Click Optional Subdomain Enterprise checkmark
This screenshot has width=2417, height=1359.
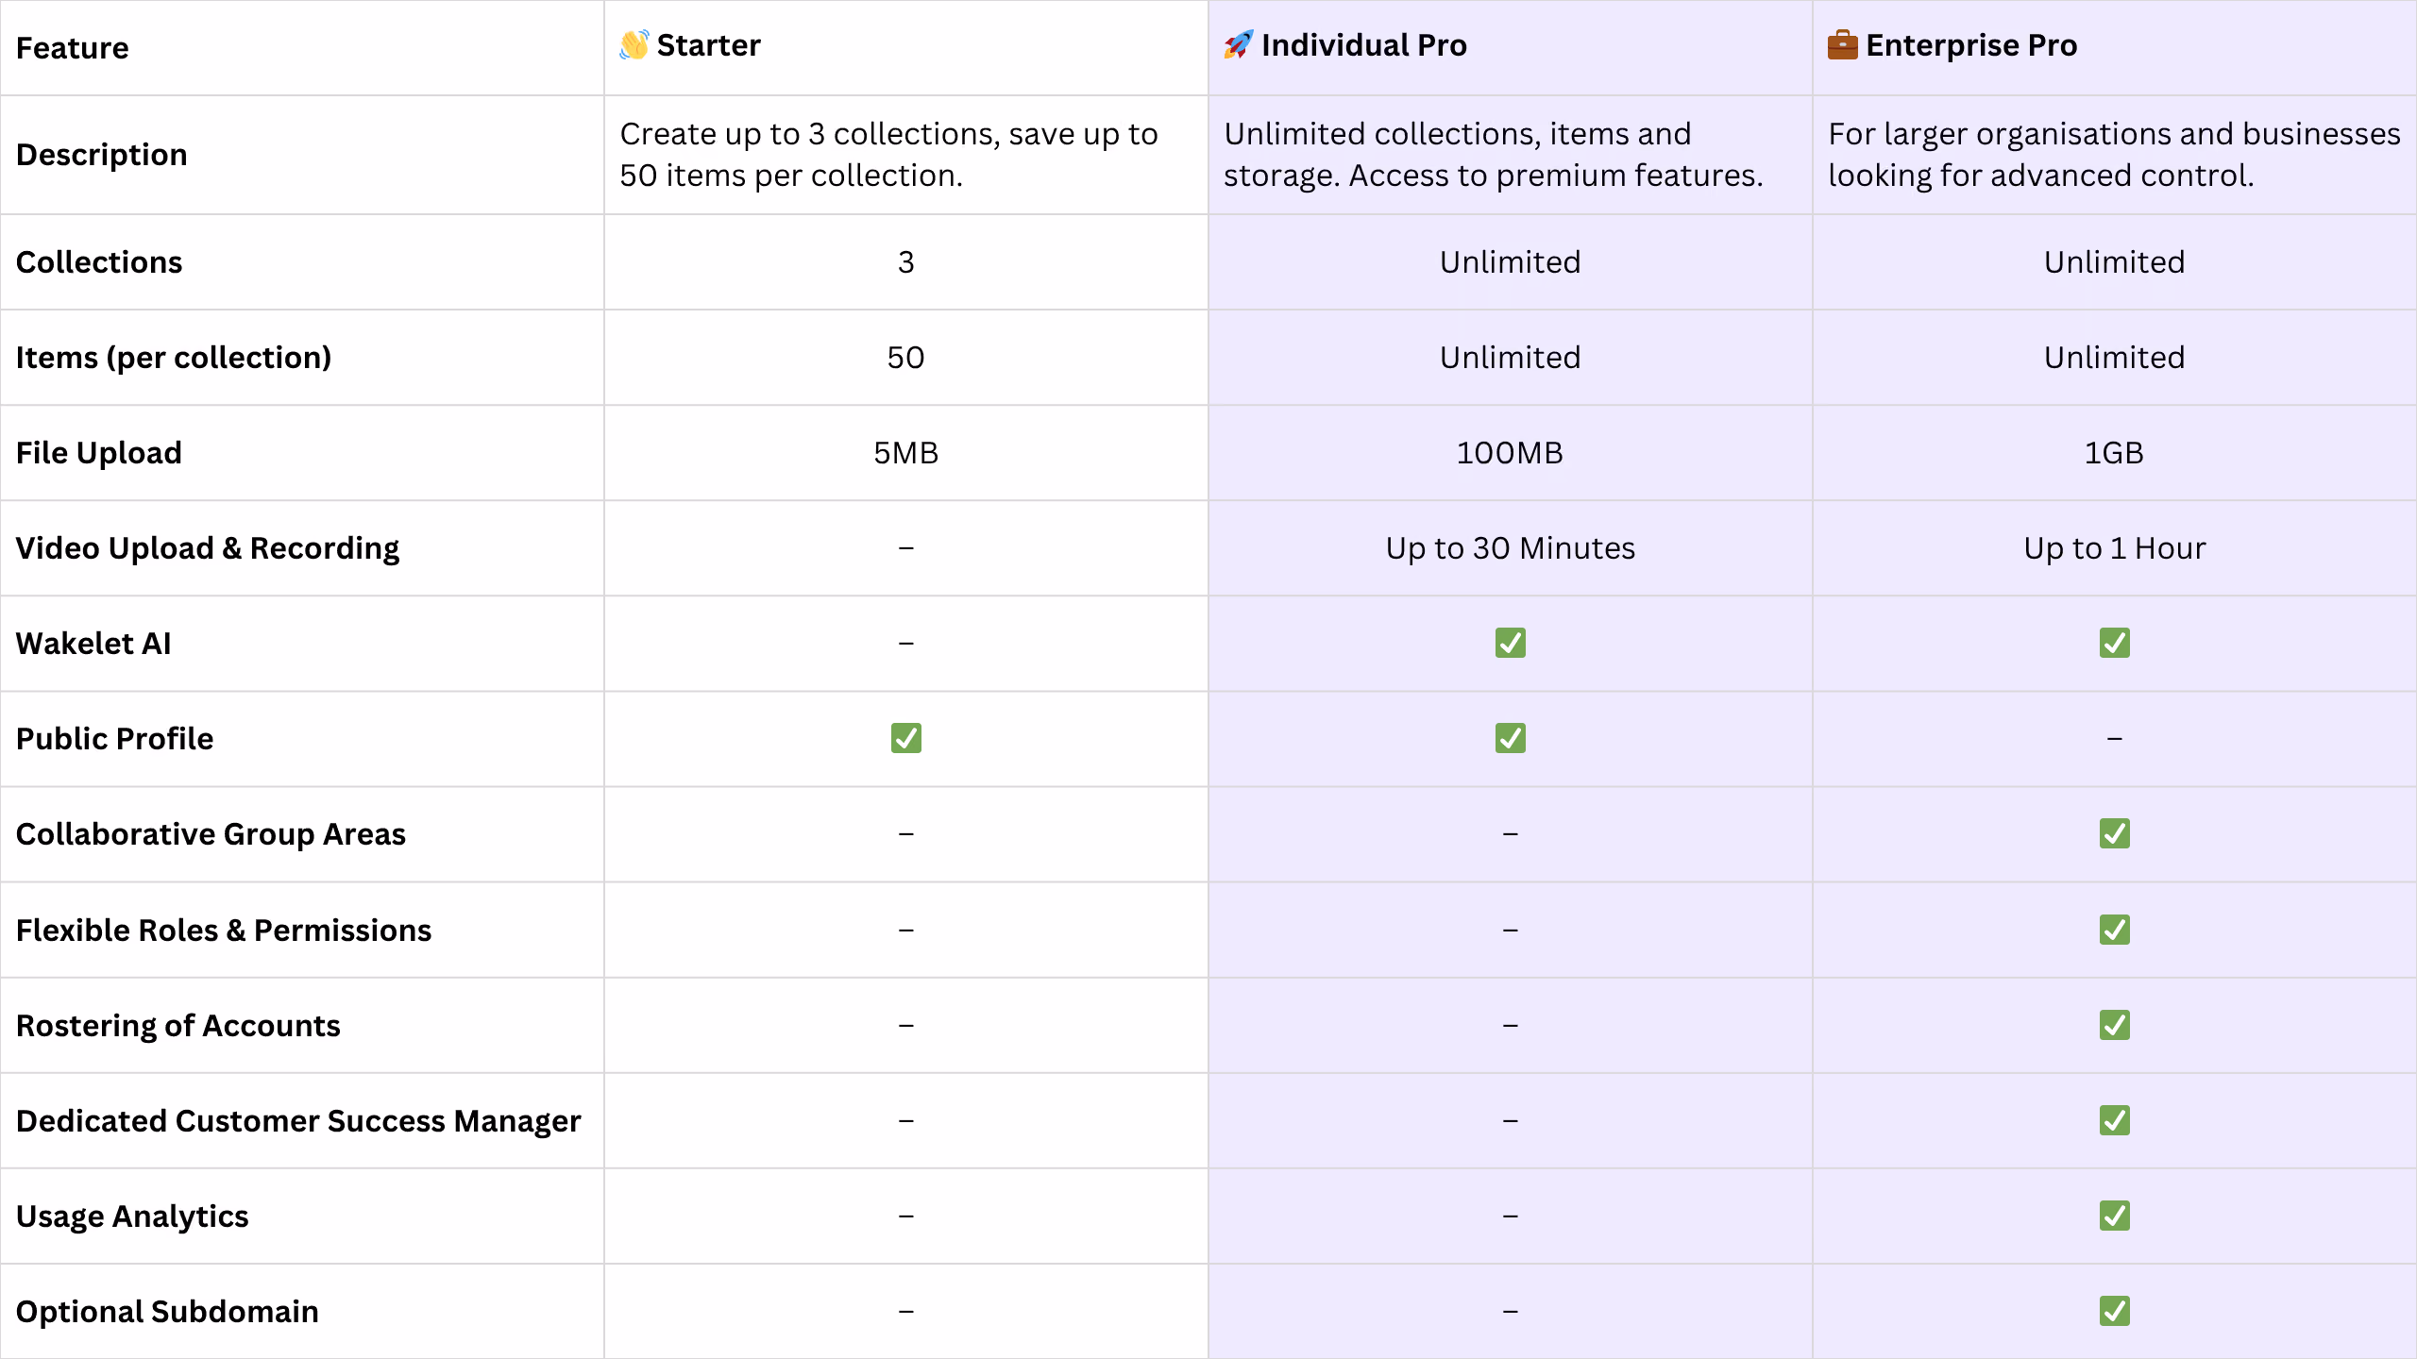pyautogui.click(x=2114, y=1311)
